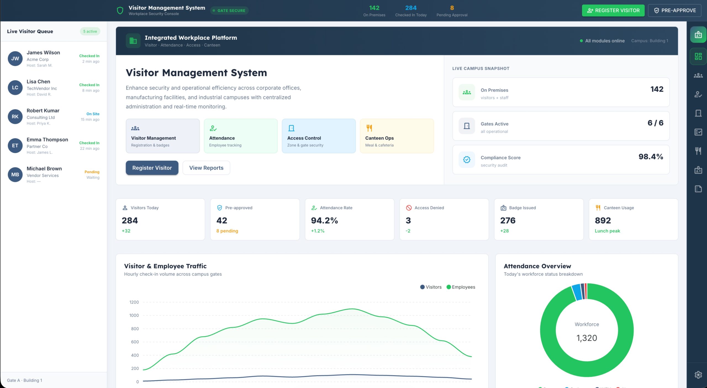
Task: Select the Attendance module card
Action: [241, 136]
